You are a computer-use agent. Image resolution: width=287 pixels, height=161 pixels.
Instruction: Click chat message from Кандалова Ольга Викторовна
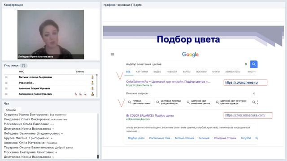(35, 119)
